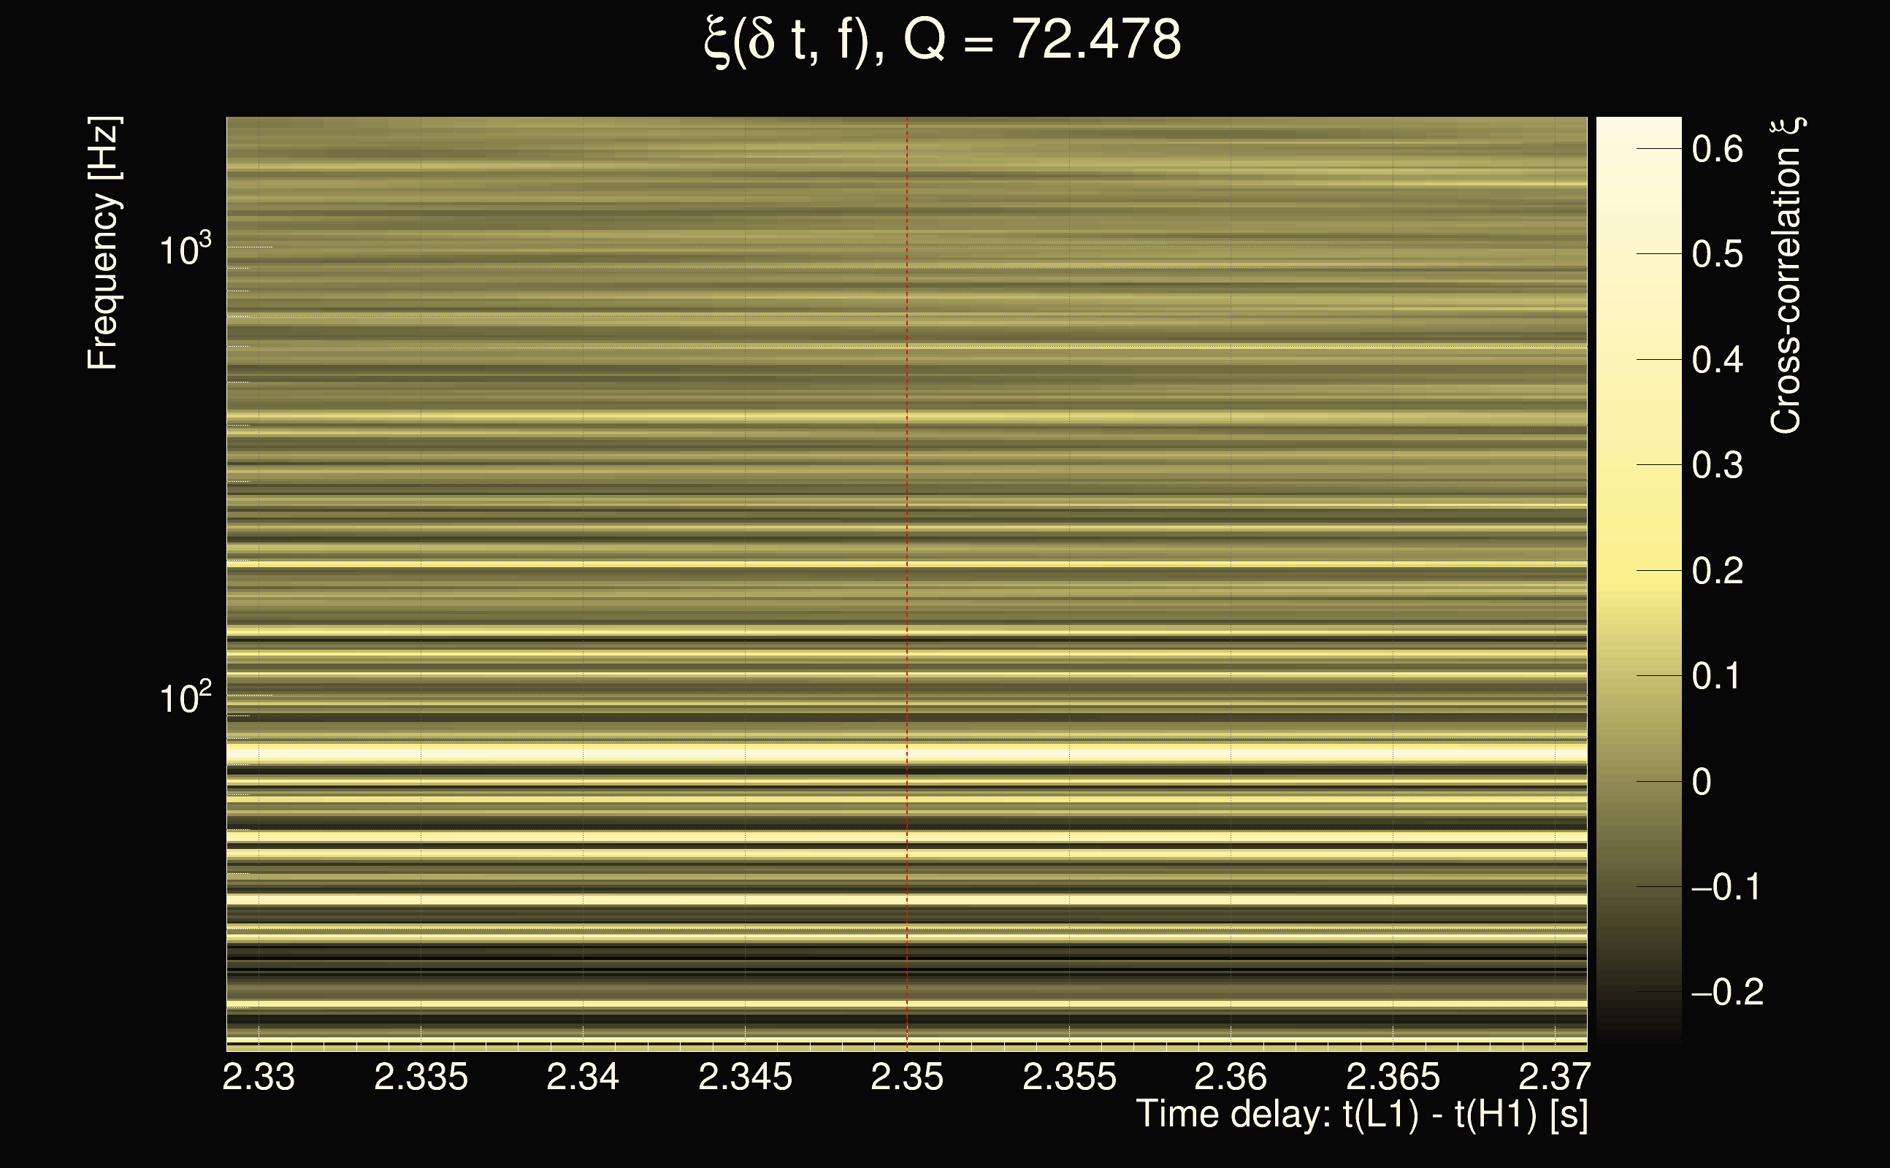Click the 2.355 time delay tick label
This screenshot has width=1890, height=1168.
(1068, 1077)
